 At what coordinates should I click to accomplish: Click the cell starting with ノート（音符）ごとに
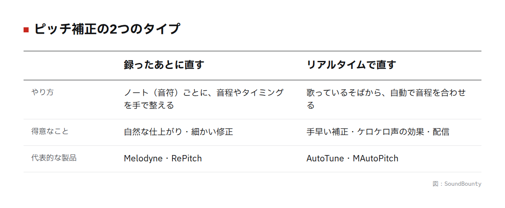(204, 99)
